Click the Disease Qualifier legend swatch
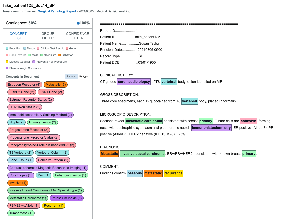 [7, 62]
